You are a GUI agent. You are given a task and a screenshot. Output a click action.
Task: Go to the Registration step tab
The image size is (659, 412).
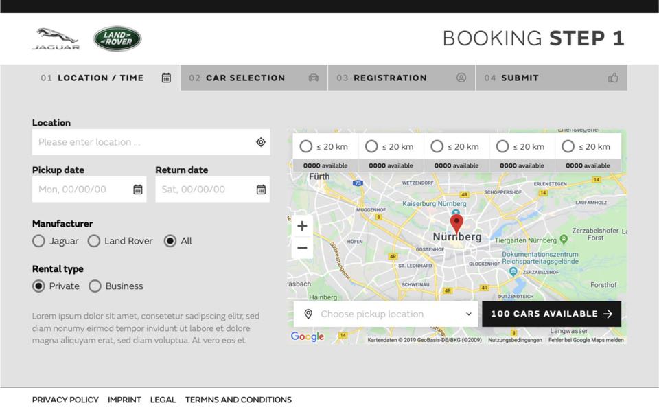click(401, 78)
